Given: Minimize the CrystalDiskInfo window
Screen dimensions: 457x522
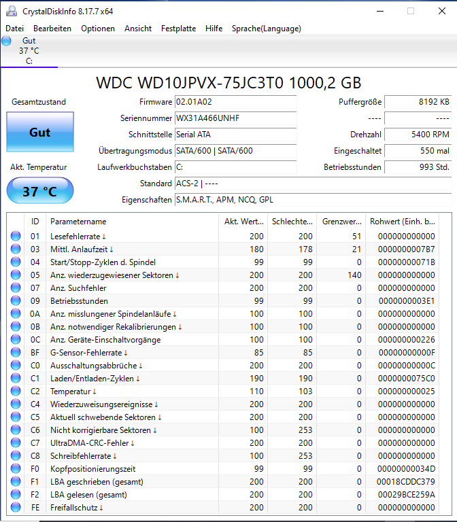Looking at the screenshot, I should pos(380,11).
